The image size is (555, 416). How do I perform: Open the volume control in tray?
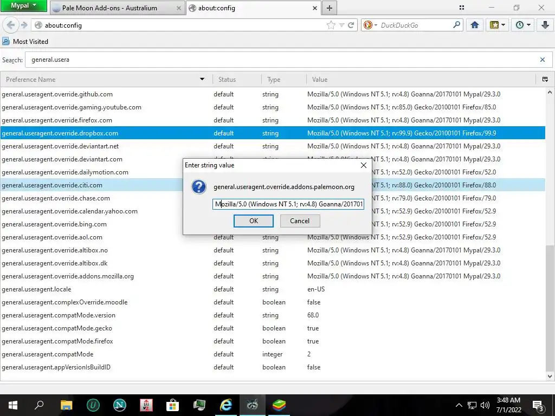(485, 405)
